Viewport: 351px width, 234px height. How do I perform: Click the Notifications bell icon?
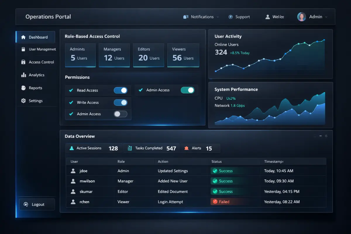tap(185, 17)
